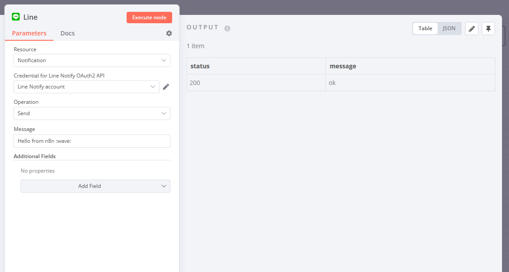This screenshot has height=272, width=509.
Task: Open node settings gear icon
Action: click(x=169, y=33)
